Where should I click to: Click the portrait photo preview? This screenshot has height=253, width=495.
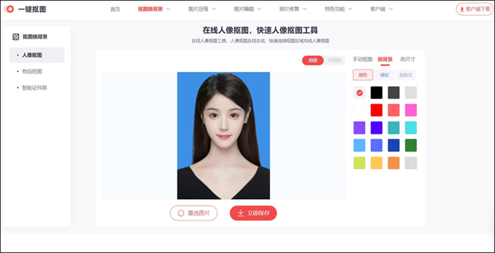point(224,135)
